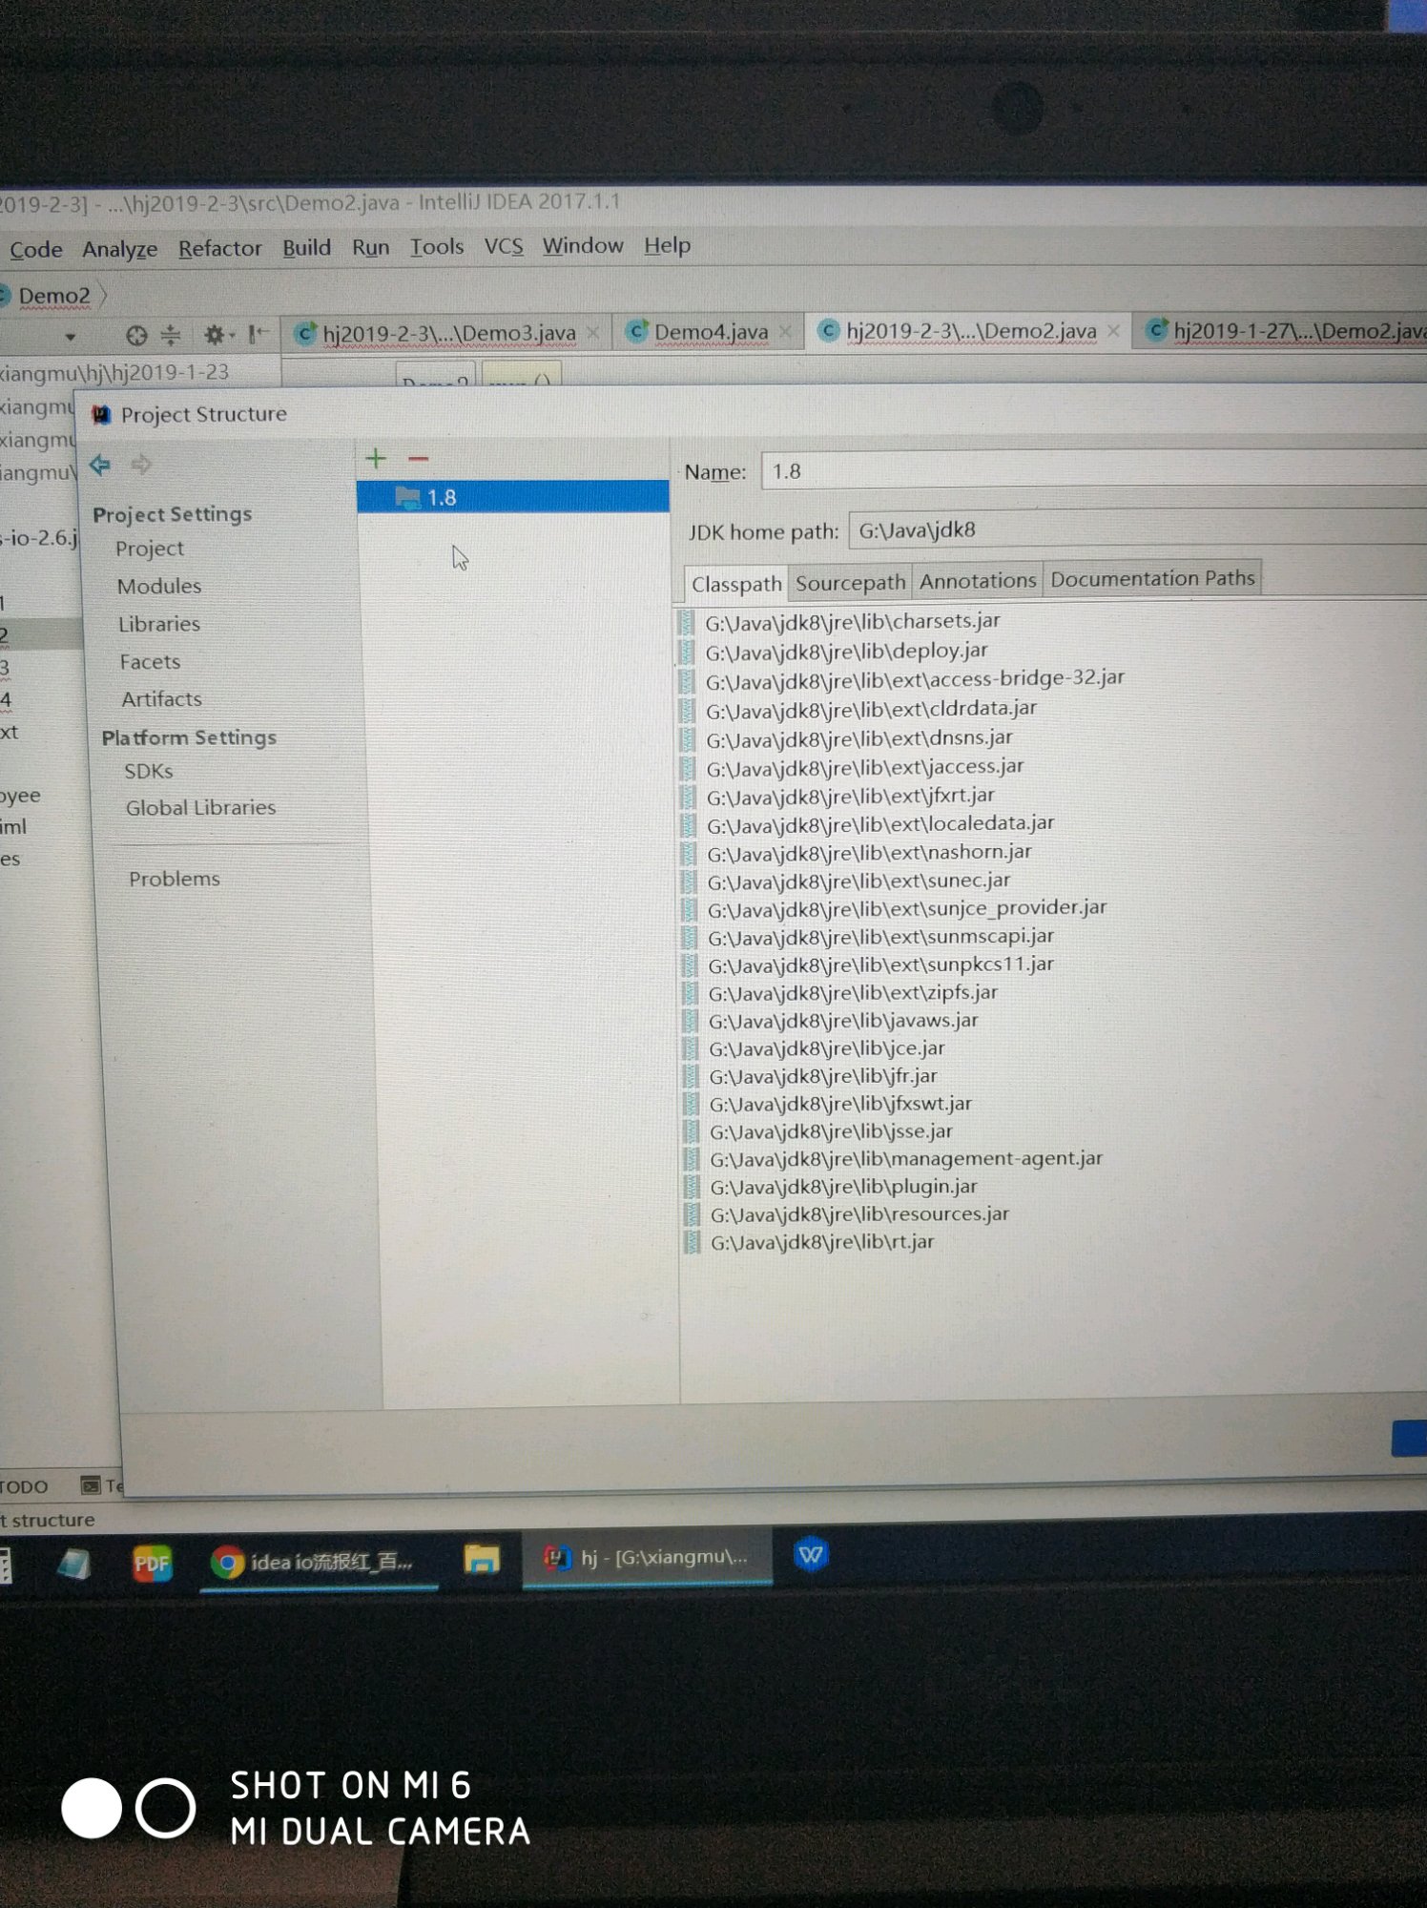
Task: Open the Analyze menu
Action: [x=120, y=249]
